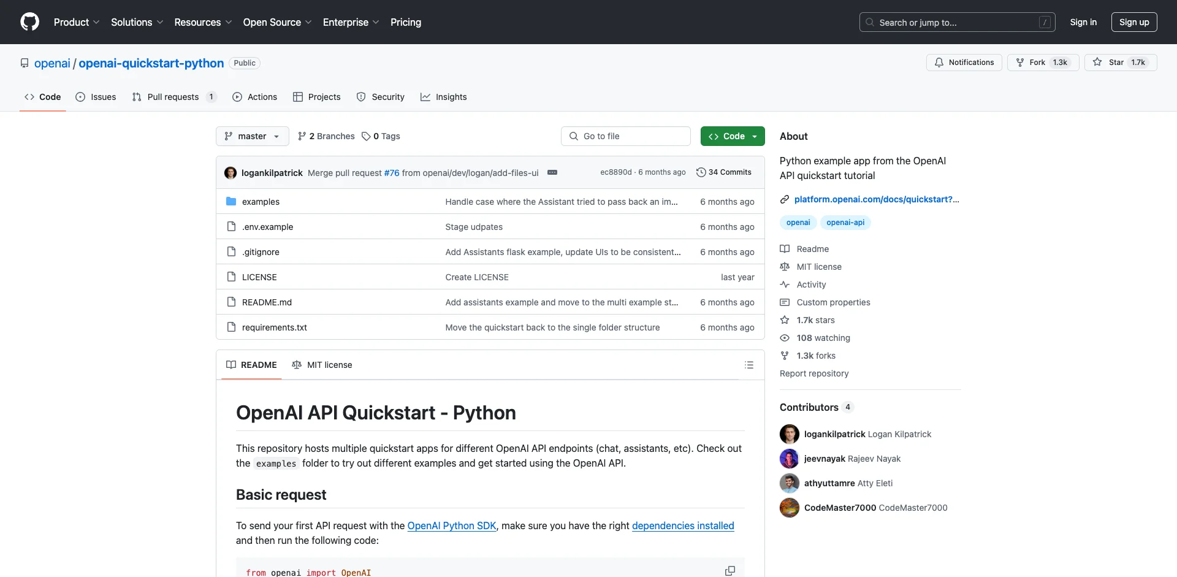Click the scale icon beside MIT license in About
Screen dimensions: 1177x577
pyautogui.click(x=785, y=267)
